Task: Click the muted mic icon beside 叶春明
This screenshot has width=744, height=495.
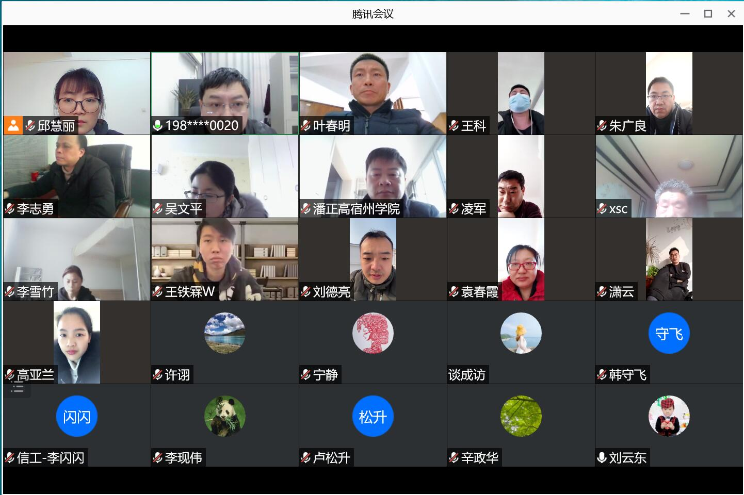Action: (306, 126)
